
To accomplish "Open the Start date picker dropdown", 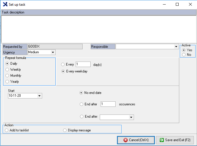I will coord(39,96).
